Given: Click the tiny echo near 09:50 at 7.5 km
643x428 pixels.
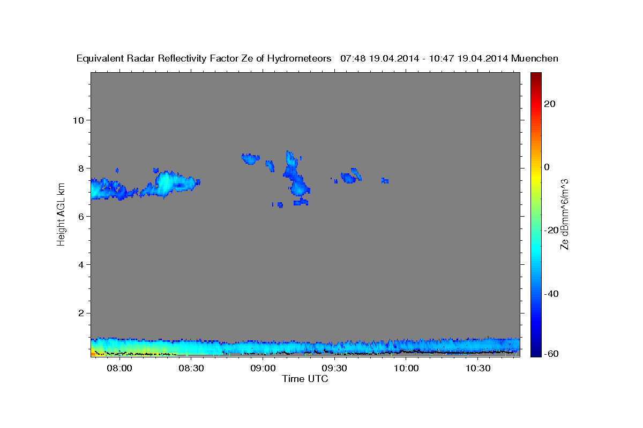Looking at the screenshot, I should (385, 181).
